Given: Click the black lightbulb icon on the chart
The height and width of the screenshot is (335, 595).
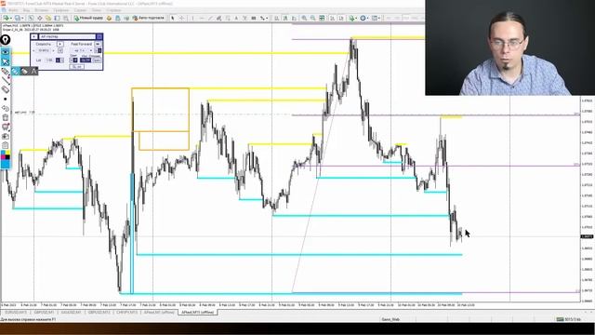Looking at the screenshot, I should click(6, 39).
